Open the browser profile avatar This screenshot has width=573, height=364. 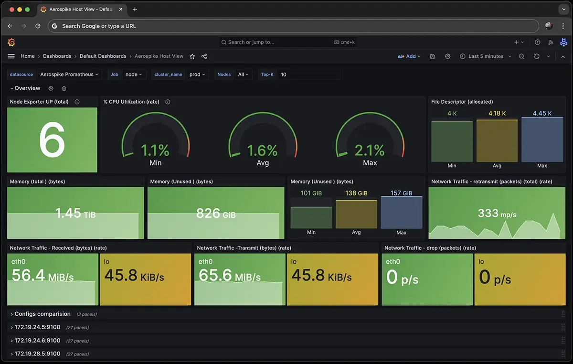pyautogui.click(x=549, y=26)
